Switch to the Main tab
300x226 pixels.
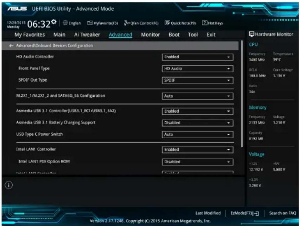59,35
